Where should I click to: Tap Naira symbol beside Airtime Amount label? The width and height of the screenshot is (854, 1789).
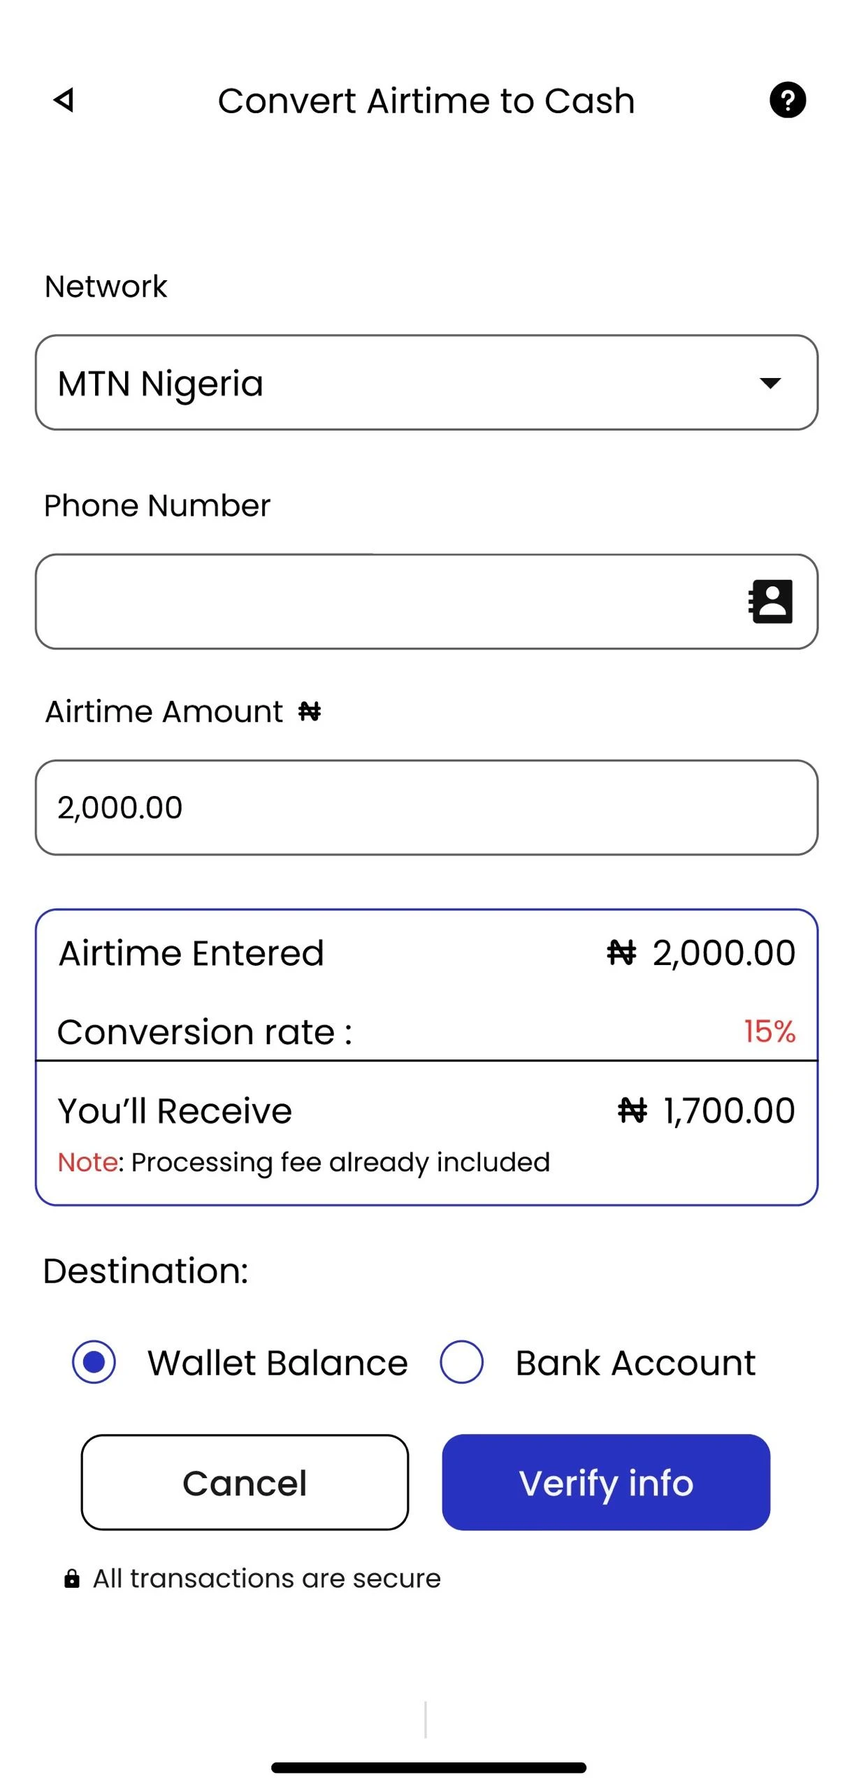(310, 711)
